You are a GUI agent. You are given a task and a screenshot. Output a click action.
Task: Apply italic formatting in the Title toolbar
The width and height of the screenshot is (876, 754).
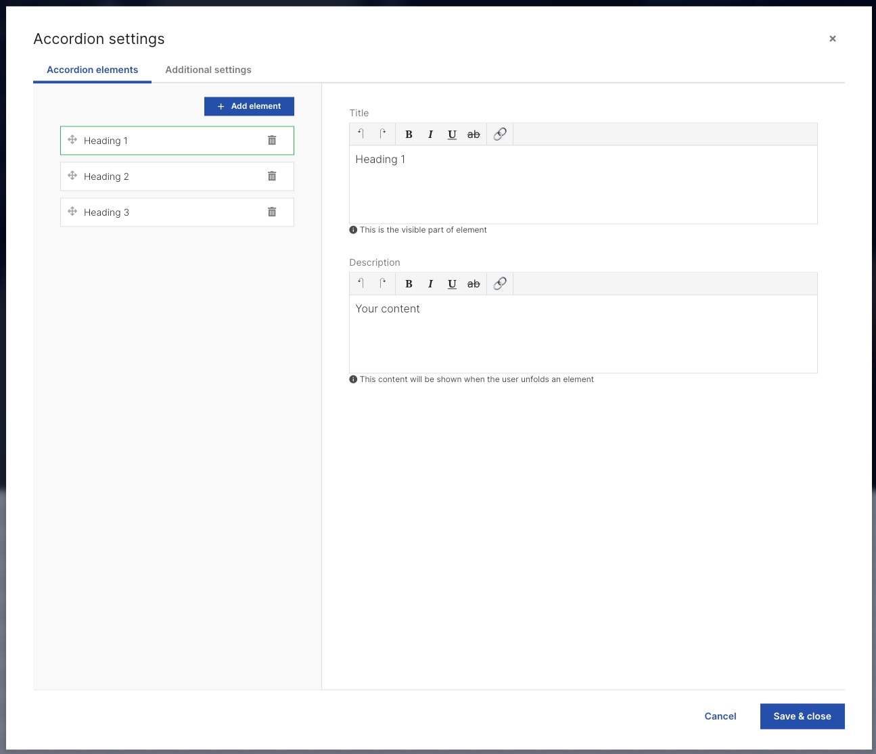click(x=430, y=134)
